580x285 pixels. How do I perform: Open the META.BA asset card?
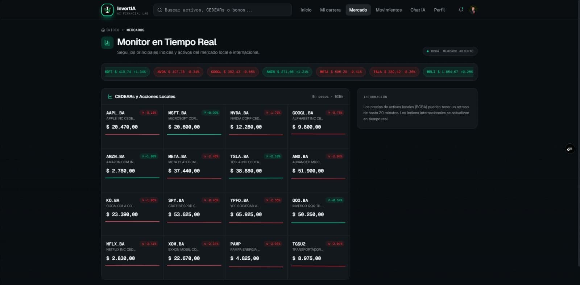click(x=194, y=170)
